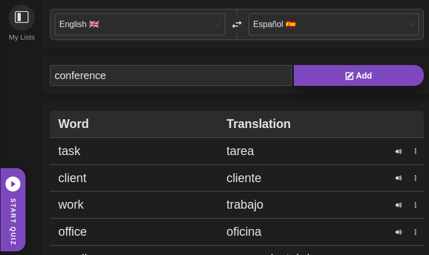The image size is (429, 255).
Task: Open more options for task row
Action: click(415, 151)
